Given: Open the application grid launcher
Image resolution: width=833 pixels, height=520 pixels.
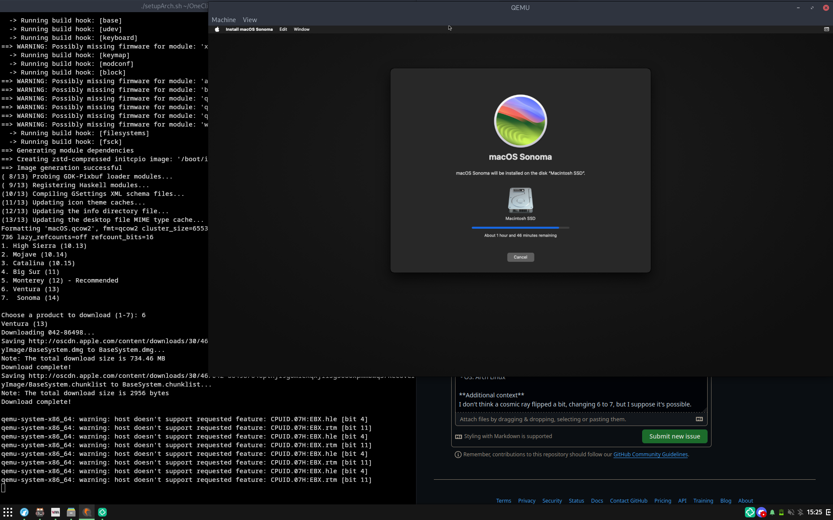Looking at the screenshot, I should pyautogui.click(x=8, y=512).
